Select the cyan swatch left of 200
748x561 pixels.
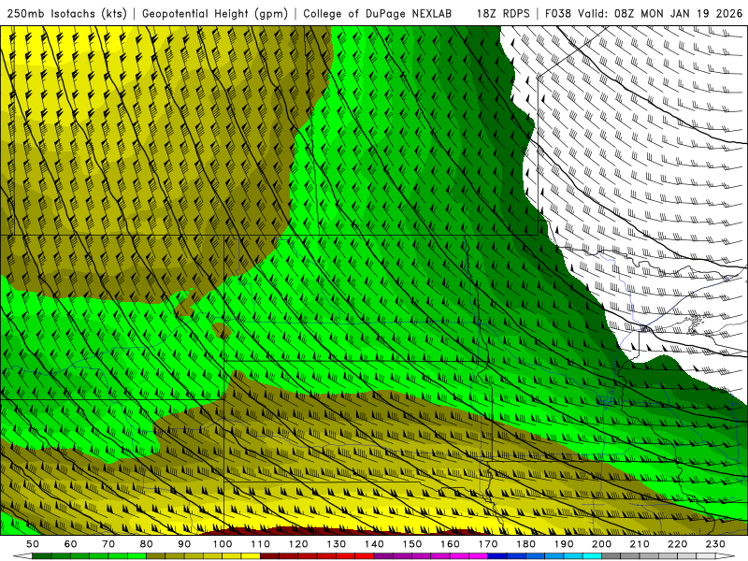593,556
